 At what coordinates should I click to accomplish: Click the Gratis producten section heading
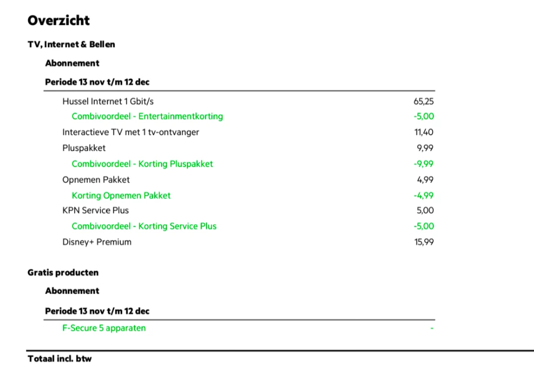point(63,272)
